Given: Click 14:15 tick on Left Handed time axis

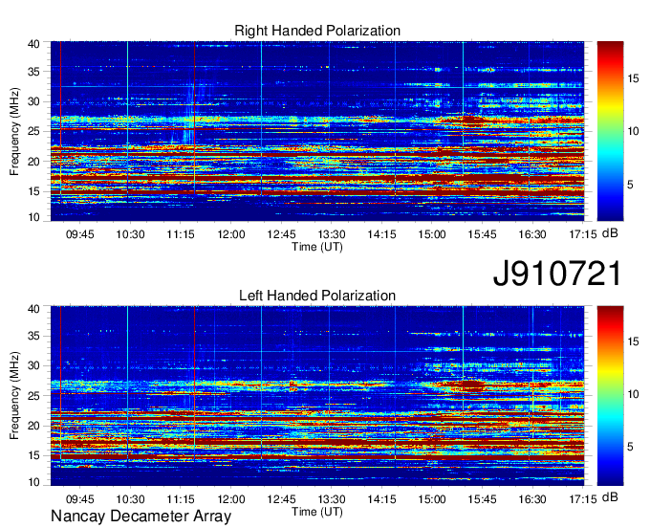Looking at the screenshot, I should [x=381, y=499].
